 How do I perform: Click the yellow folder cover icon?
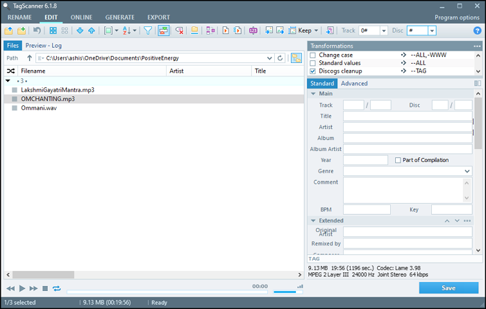[194, 30]
